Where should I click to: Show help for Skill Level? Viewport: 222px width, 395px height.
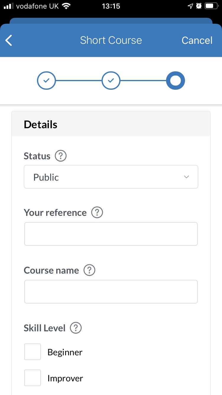click(x=76, y=328)
